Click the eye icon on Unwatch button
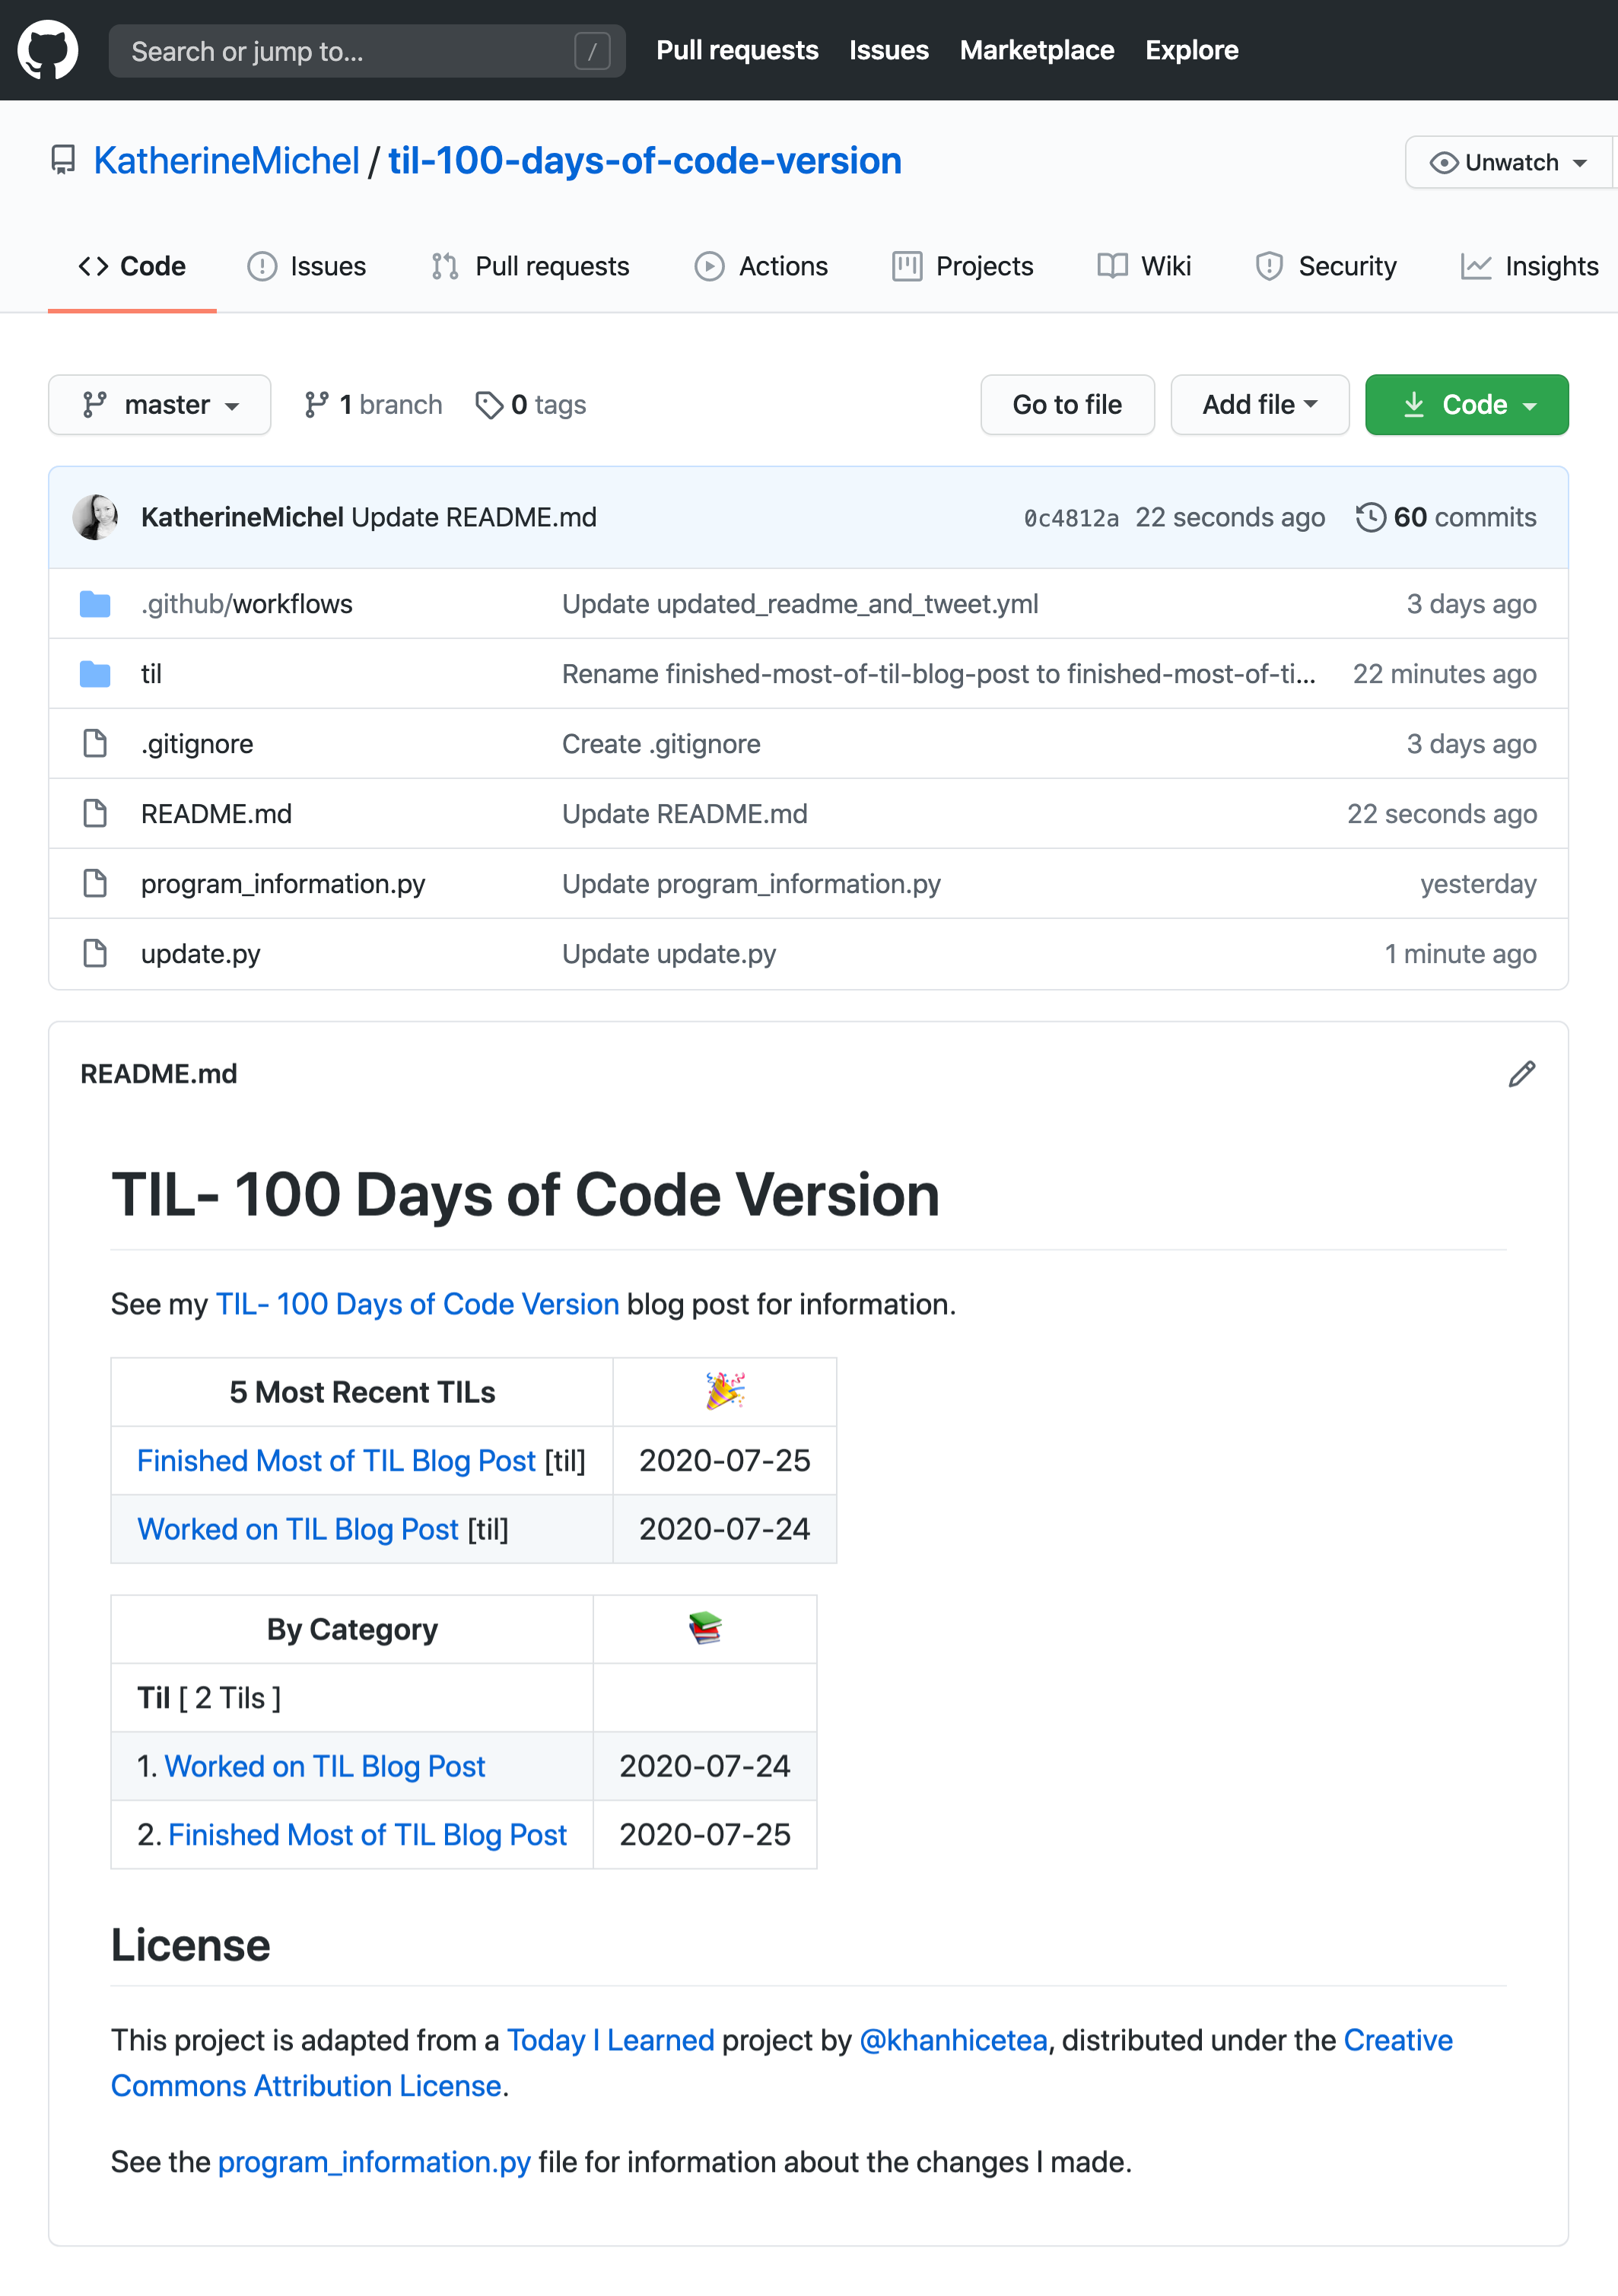The image size is (1618, 2296). tap(1443, 163)
